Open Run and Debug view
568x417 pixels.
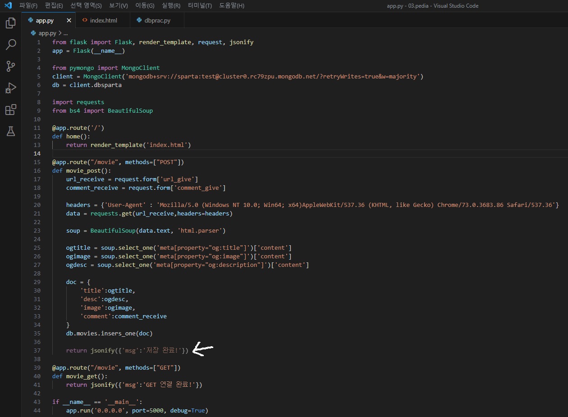pyautogui.click(x=10, y=88)
